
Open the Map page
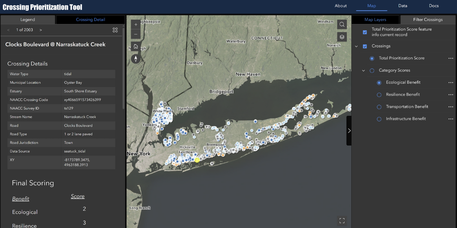click(x=372, y=6)
